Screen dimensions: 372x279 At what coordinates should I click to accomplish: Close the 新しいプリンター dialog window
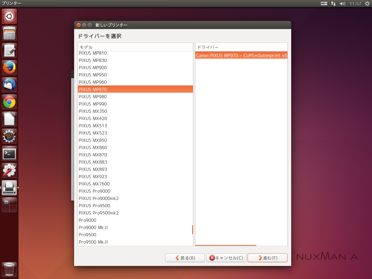pos(78,25)
